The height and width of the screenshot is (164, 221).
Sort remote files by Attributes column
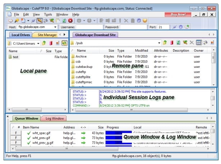click(x=161, y=51)
